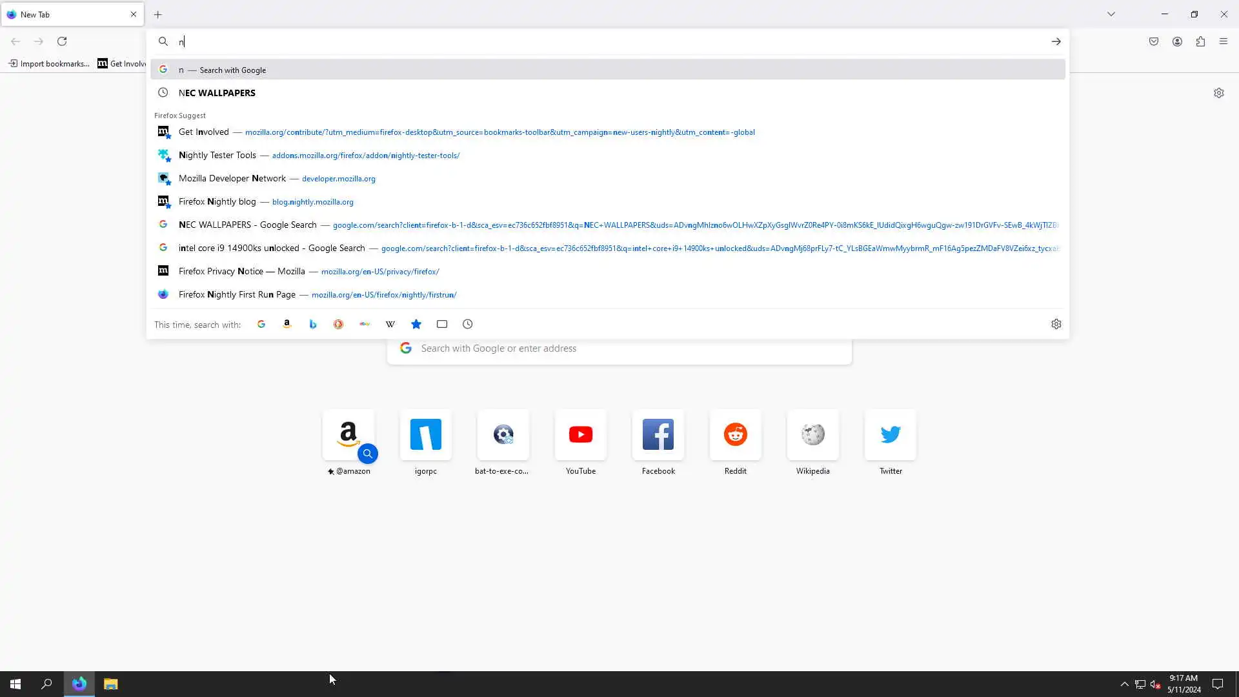Open search settings gear in dropdown
Image resolution: width=1239 pixels, height=697 pixels.
(x=1056, y=324)
